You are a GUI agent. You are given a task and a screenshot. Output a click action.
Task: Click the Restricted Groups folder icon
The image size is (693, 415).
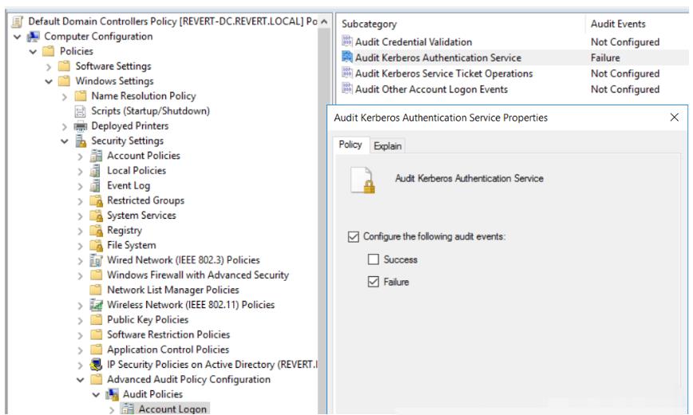tap(98, 200)
